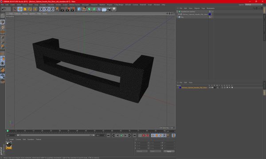Screen dimensions: 266x159
Task: Open the coordinate mode dropdown left of Apply
Action: click(x=142, y=151)
